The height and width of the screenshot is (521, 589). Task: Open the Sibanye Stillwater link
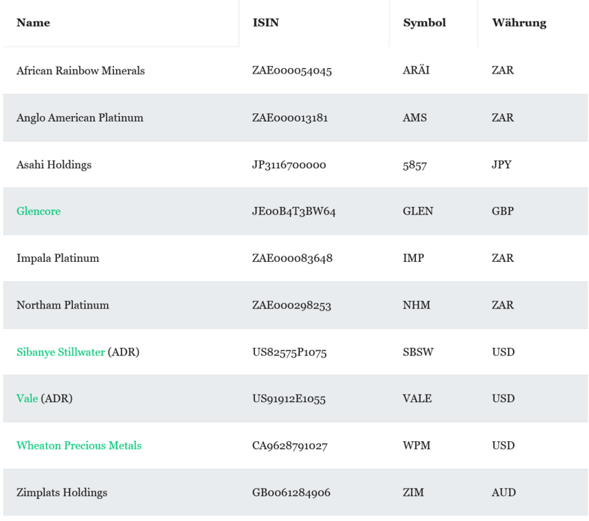pos(60,352)
